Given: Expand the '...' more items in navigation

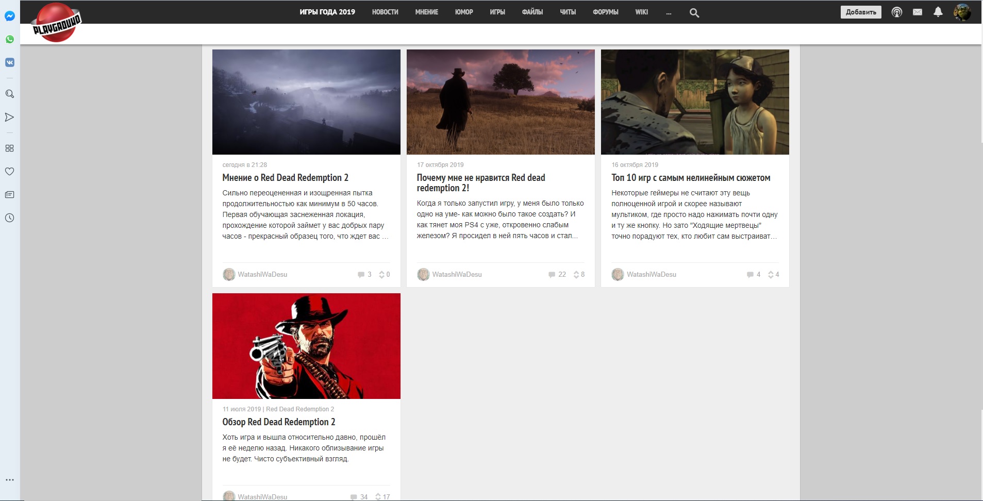Looking at the screenshot, I should [x=668, y=12].
